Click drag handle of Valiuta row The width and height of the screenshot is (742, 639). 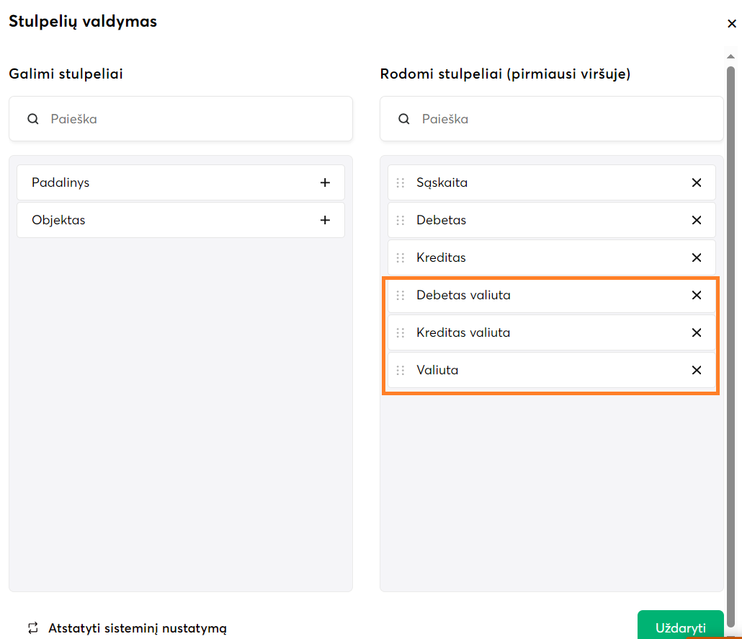click(x=401, y=371)
